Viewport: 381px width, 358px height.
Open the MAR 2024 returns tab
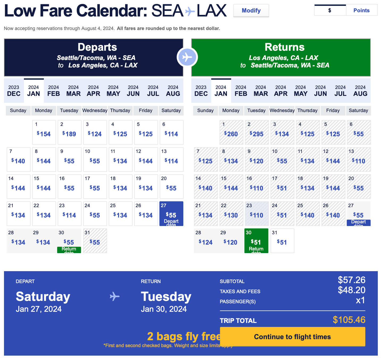point(261,91)
